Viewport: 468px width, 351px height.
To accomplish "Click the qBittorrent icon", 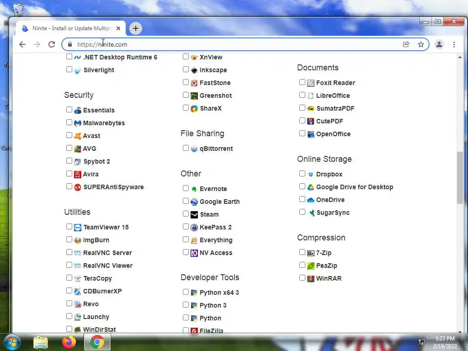I will pos(194,149).
